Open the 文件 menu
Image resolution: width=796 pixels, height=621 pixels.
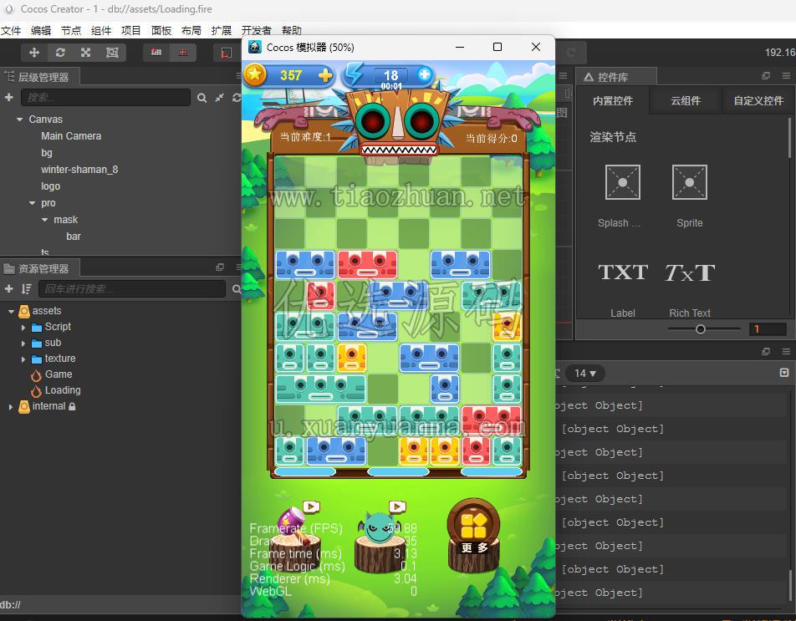pos(11,30)
